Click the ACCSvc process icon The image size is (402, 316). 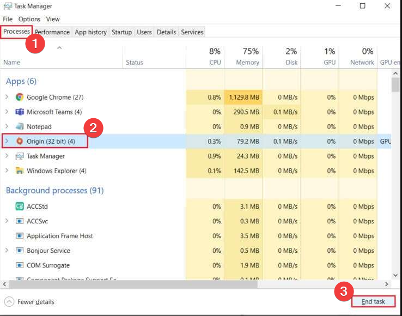[x=20, y=221]
